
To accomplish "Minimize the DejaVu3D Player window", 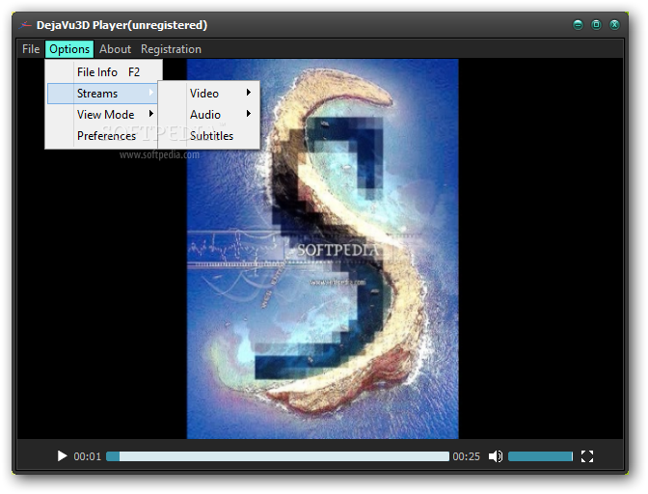I will click(x=578, y=25).
